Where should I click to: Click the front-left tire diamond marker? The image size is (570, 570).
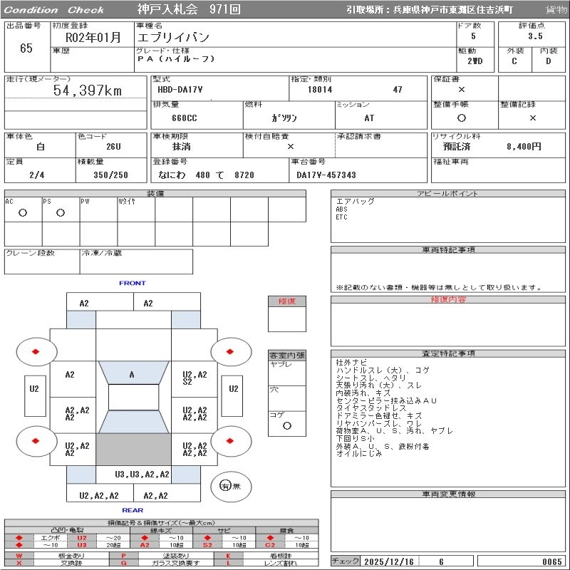(36, 351)
